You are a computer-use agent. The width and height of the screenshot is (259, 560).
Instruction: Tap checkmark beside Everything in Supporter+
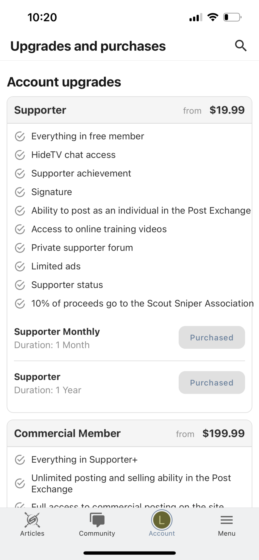click(20, 460)
